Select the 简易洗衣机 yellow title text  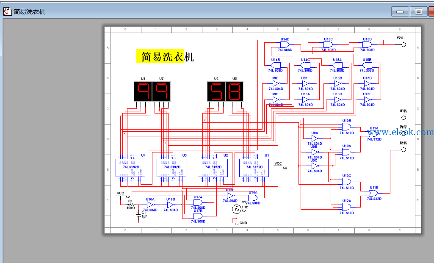[160, 56]
